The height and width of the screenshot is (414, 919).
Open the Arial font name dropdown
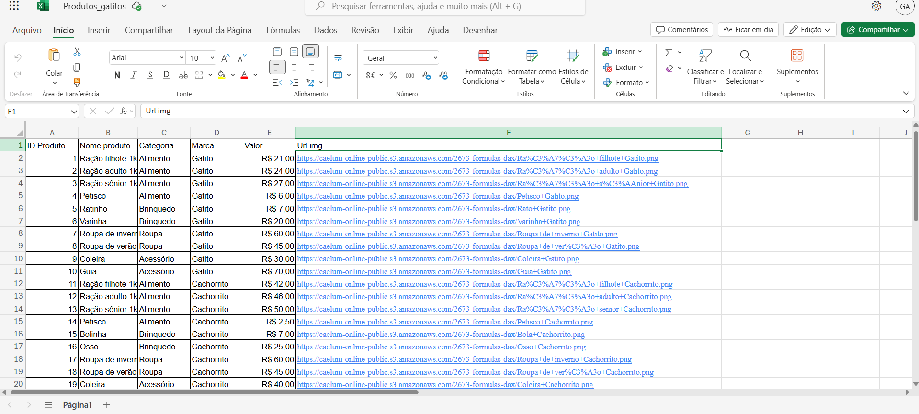182,58
